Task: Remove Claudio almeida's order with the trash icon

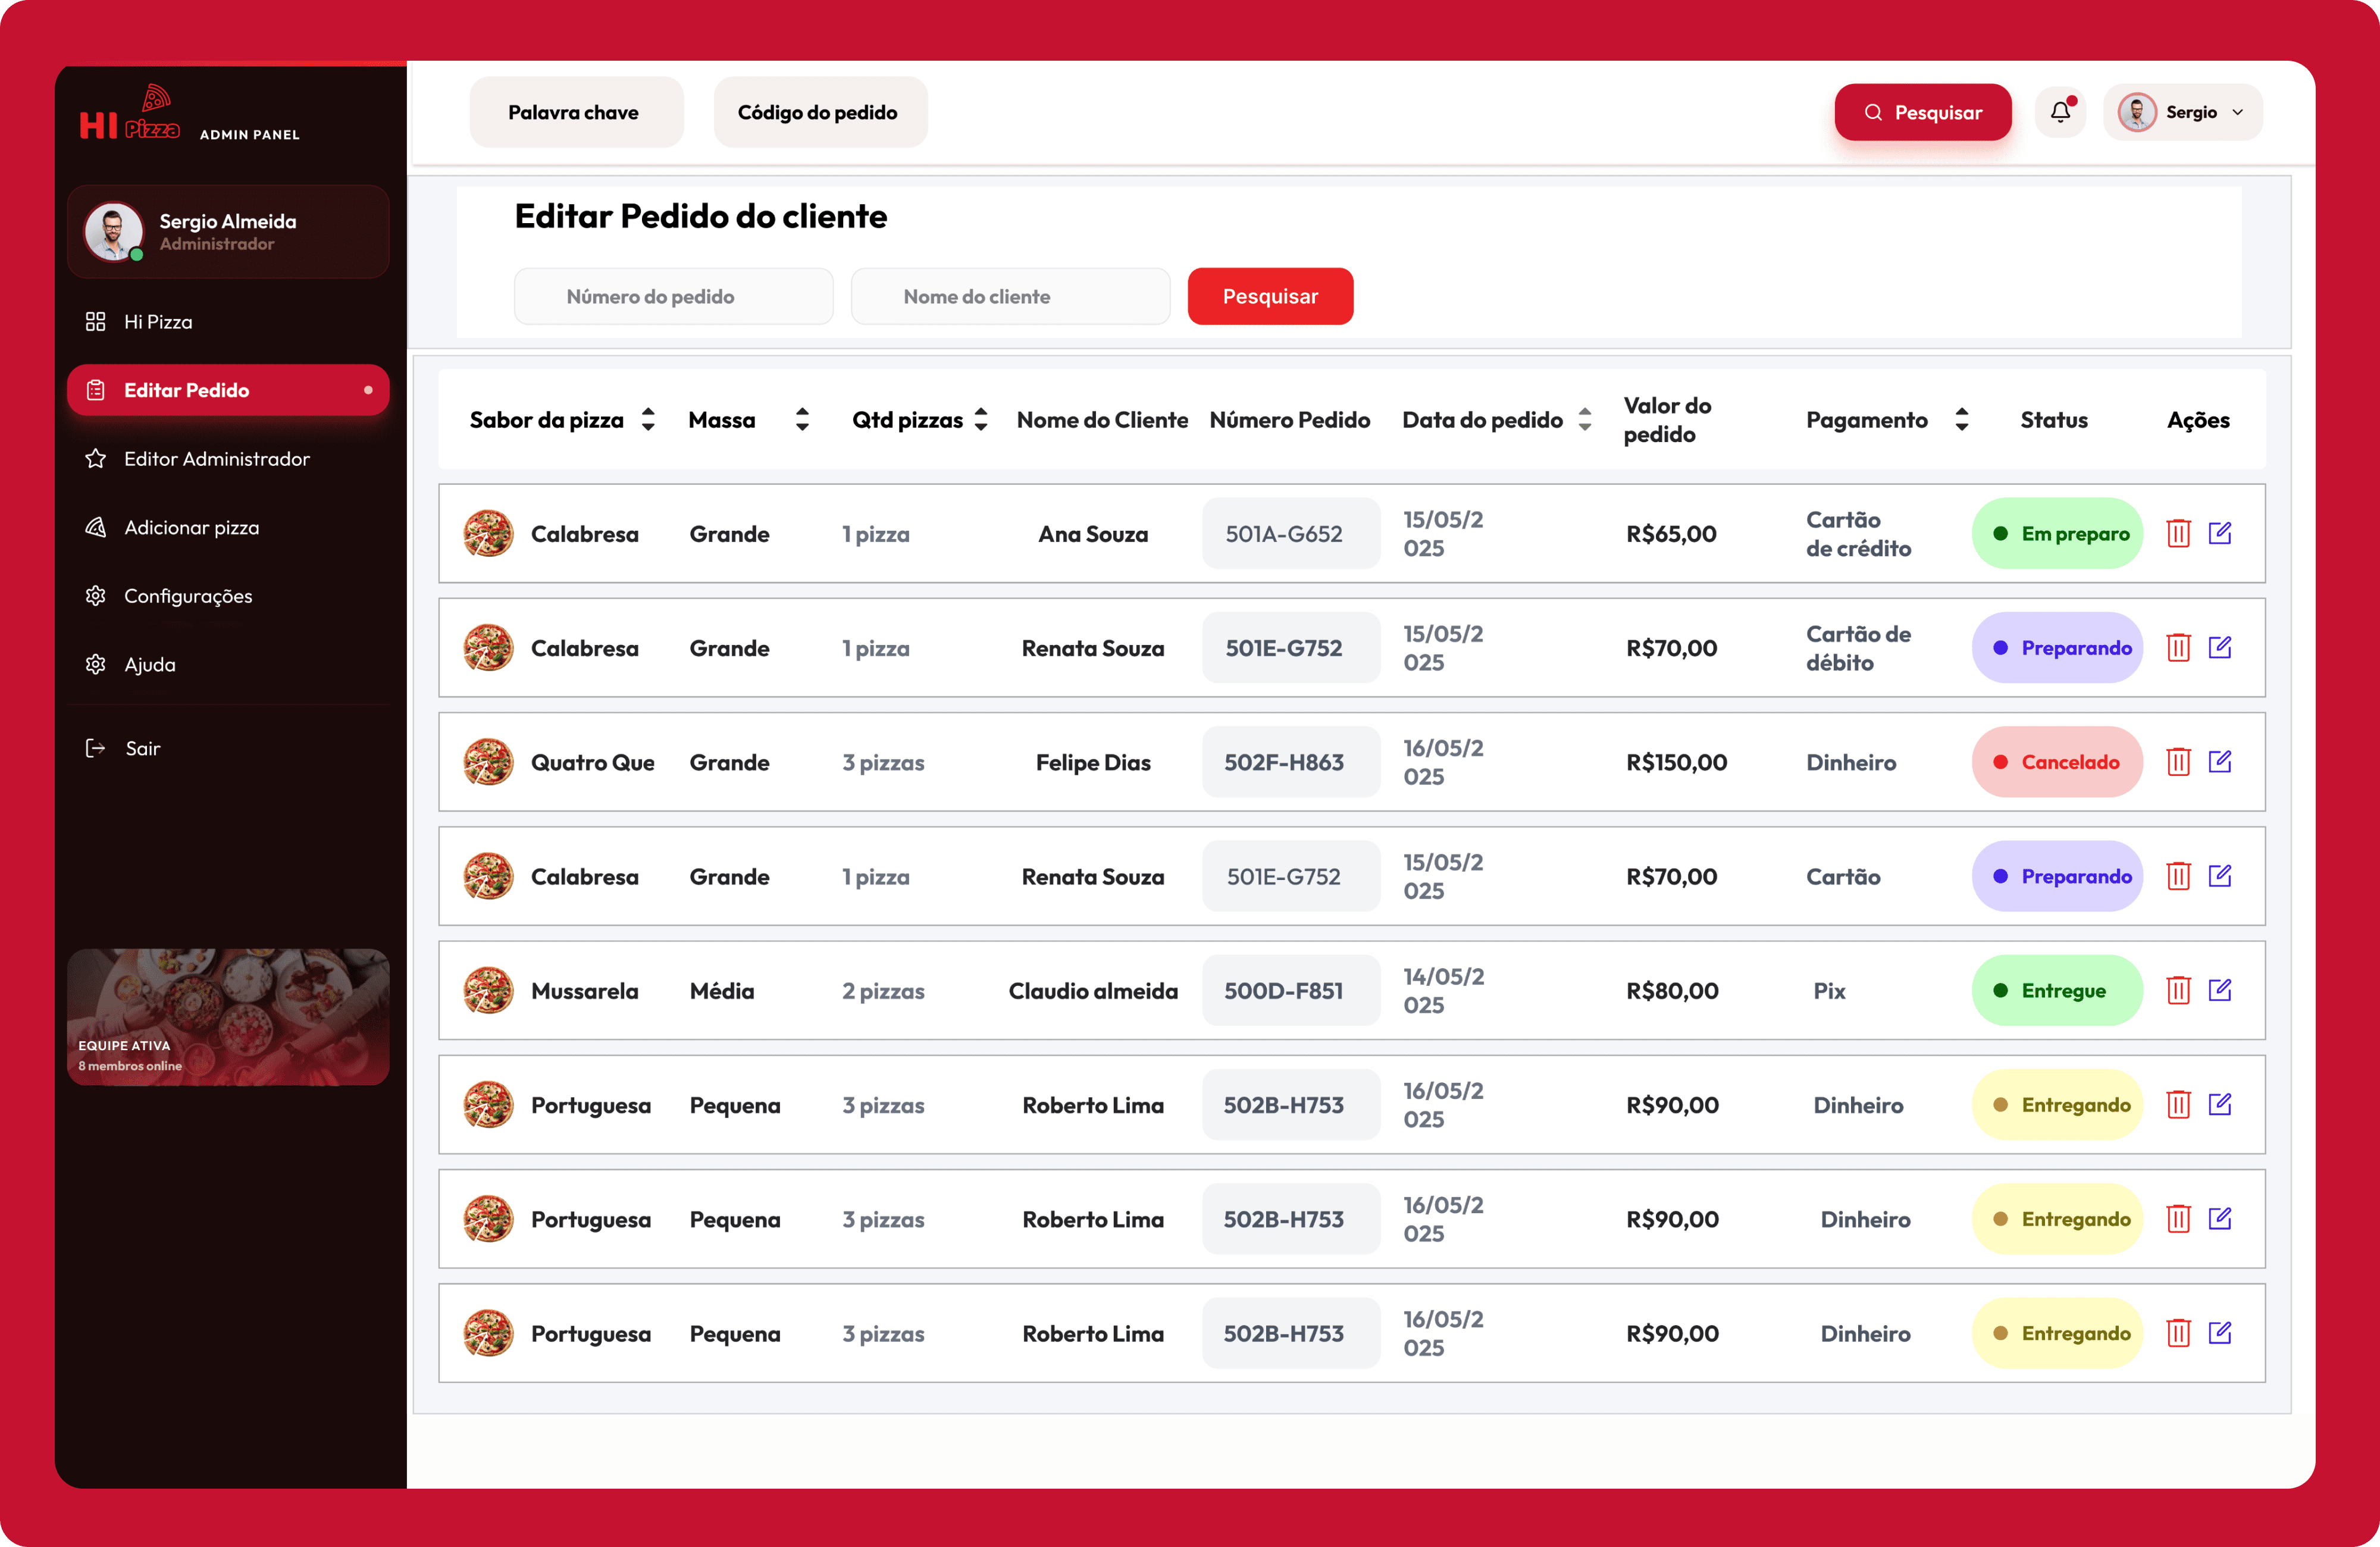Action: coord(2178,990)
